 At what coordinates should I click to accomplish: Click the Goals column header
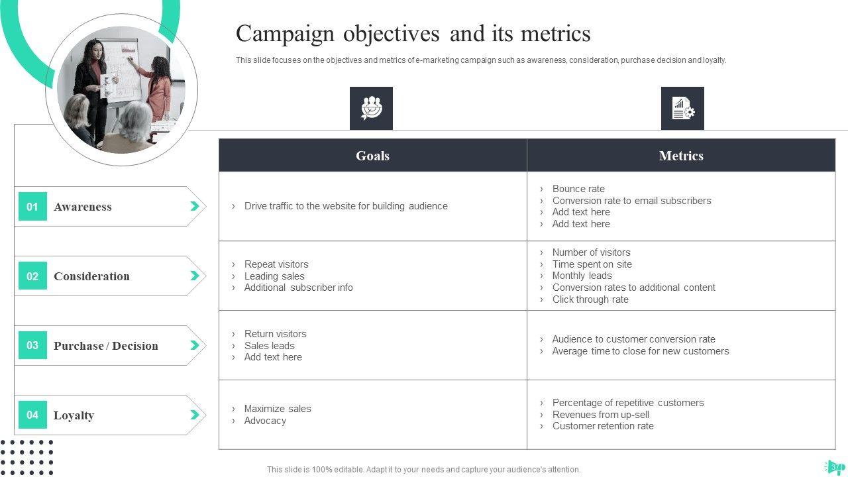pyautogui.click(x=372, y=156)
